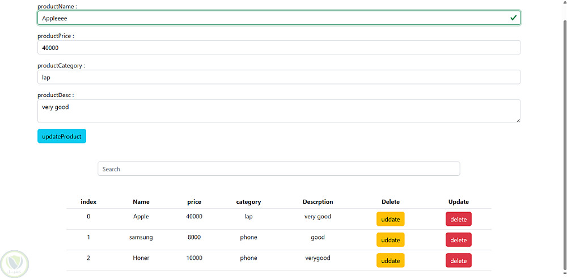Click the Name column header

141,201
